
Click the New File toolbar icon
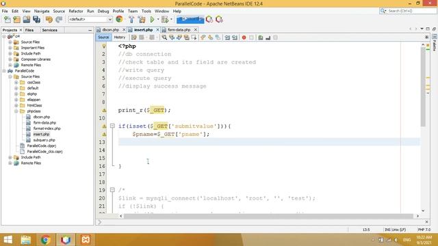coord(8,19)
